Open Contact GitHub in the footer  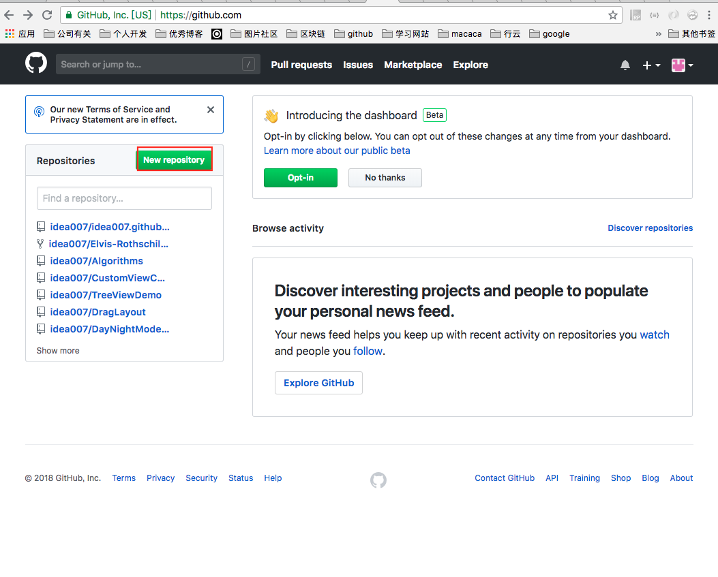point(505,478)
